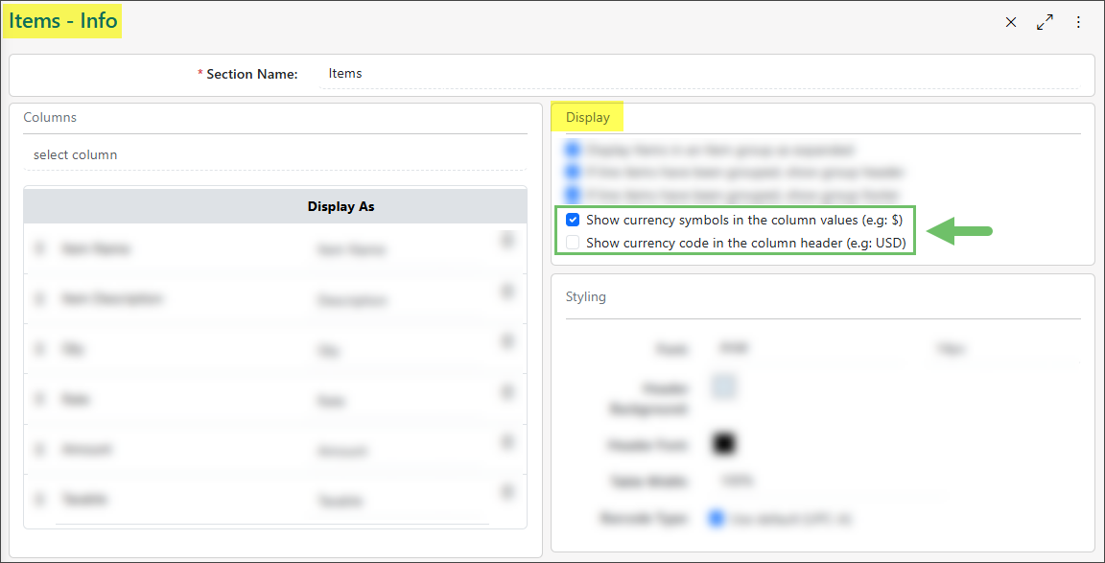The image size is (1105, 563).
Task: Toggle the topmost checkbox in the Display section
Action: pos(573,149)
